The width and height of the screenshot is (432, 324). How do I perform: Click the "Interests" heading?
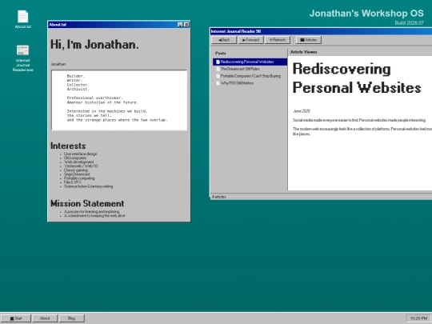click(x=68, y=146)
